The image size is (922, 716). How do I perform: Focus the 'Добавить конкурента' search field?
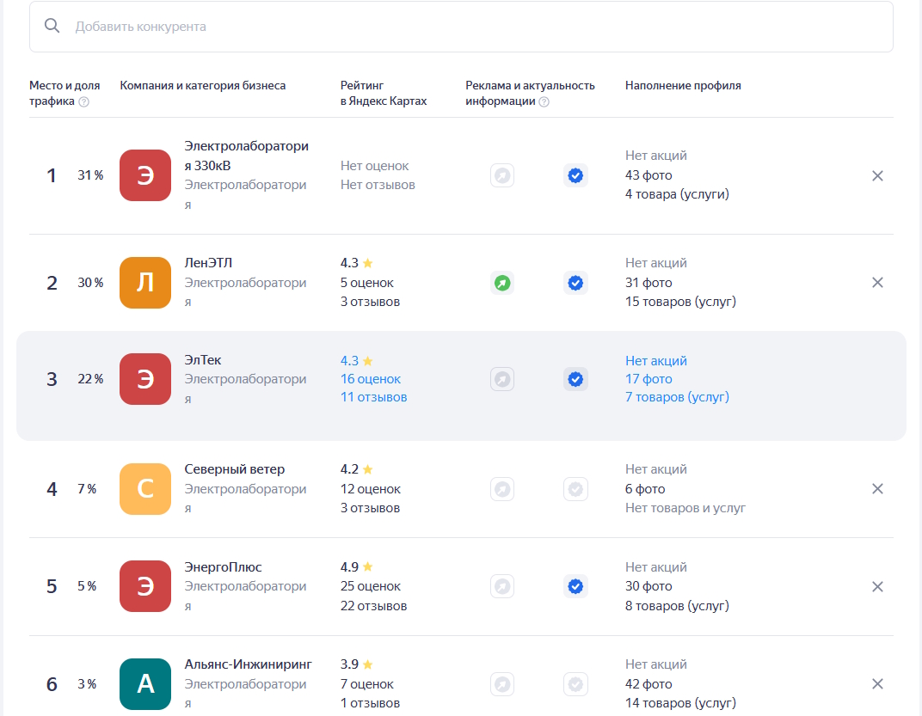461,27
